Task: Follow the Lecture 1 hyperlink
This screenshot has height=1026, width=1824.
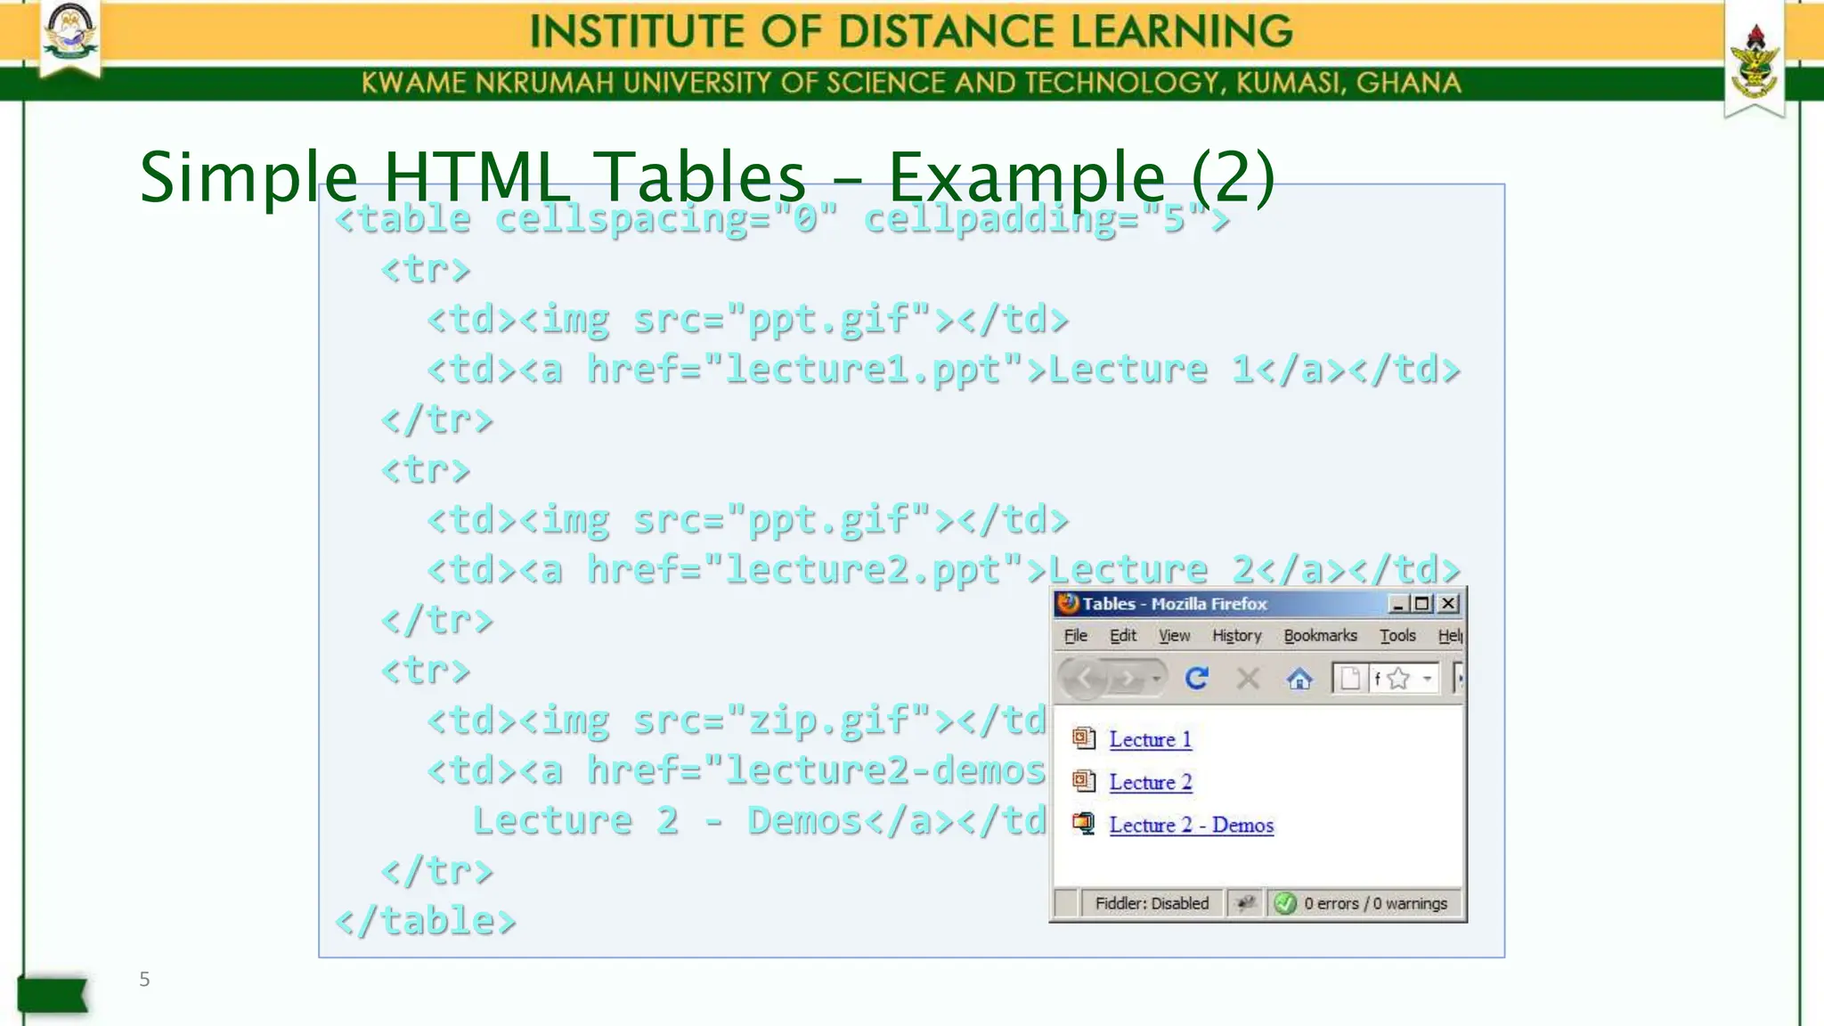Action: [1150, 739]
